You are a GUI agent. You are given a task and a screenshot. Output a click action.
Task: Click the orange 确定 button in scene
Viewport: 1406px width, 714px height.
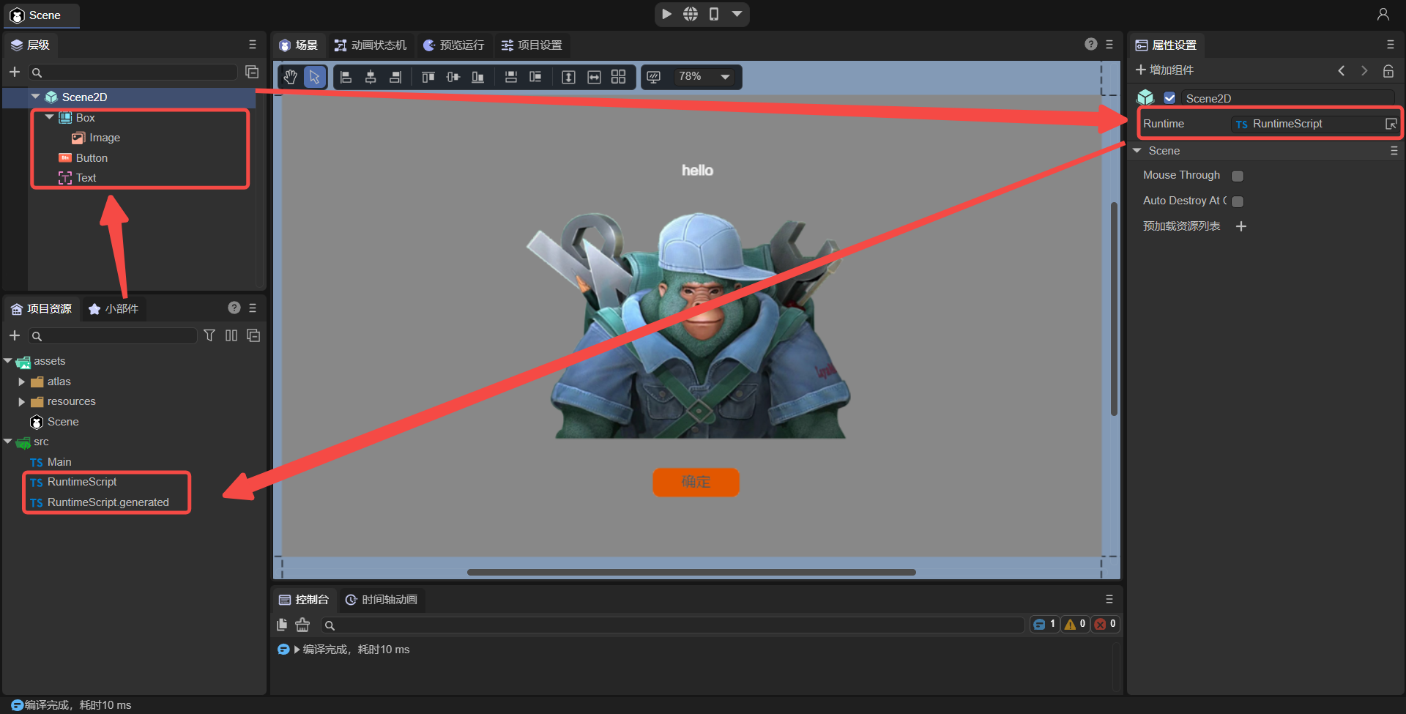click(x=696, y=482)
